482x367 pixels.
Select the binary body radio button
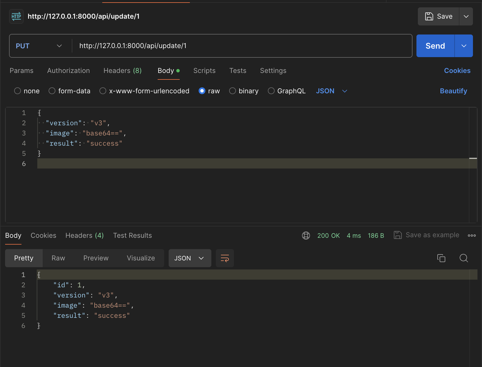(233, 91)
